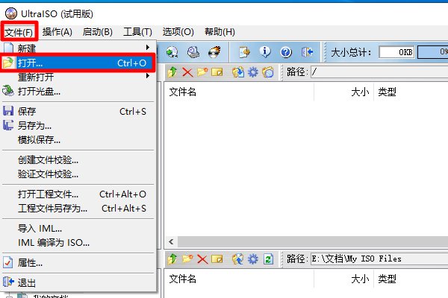448x298 pixels.
Task: Sort image pane by 大小 column header
Action: click(343, 92)
